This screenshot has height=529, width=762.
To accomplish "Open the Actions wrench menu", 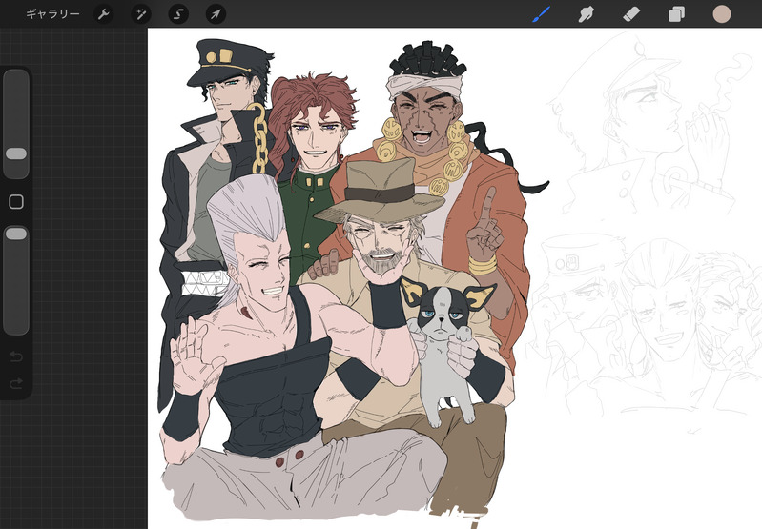I will pos(103,14).
